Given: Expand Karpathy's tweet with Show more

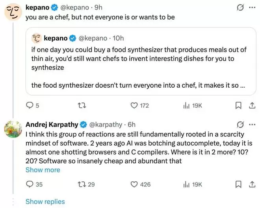Looking at the screenshot, I should point(43,170).
